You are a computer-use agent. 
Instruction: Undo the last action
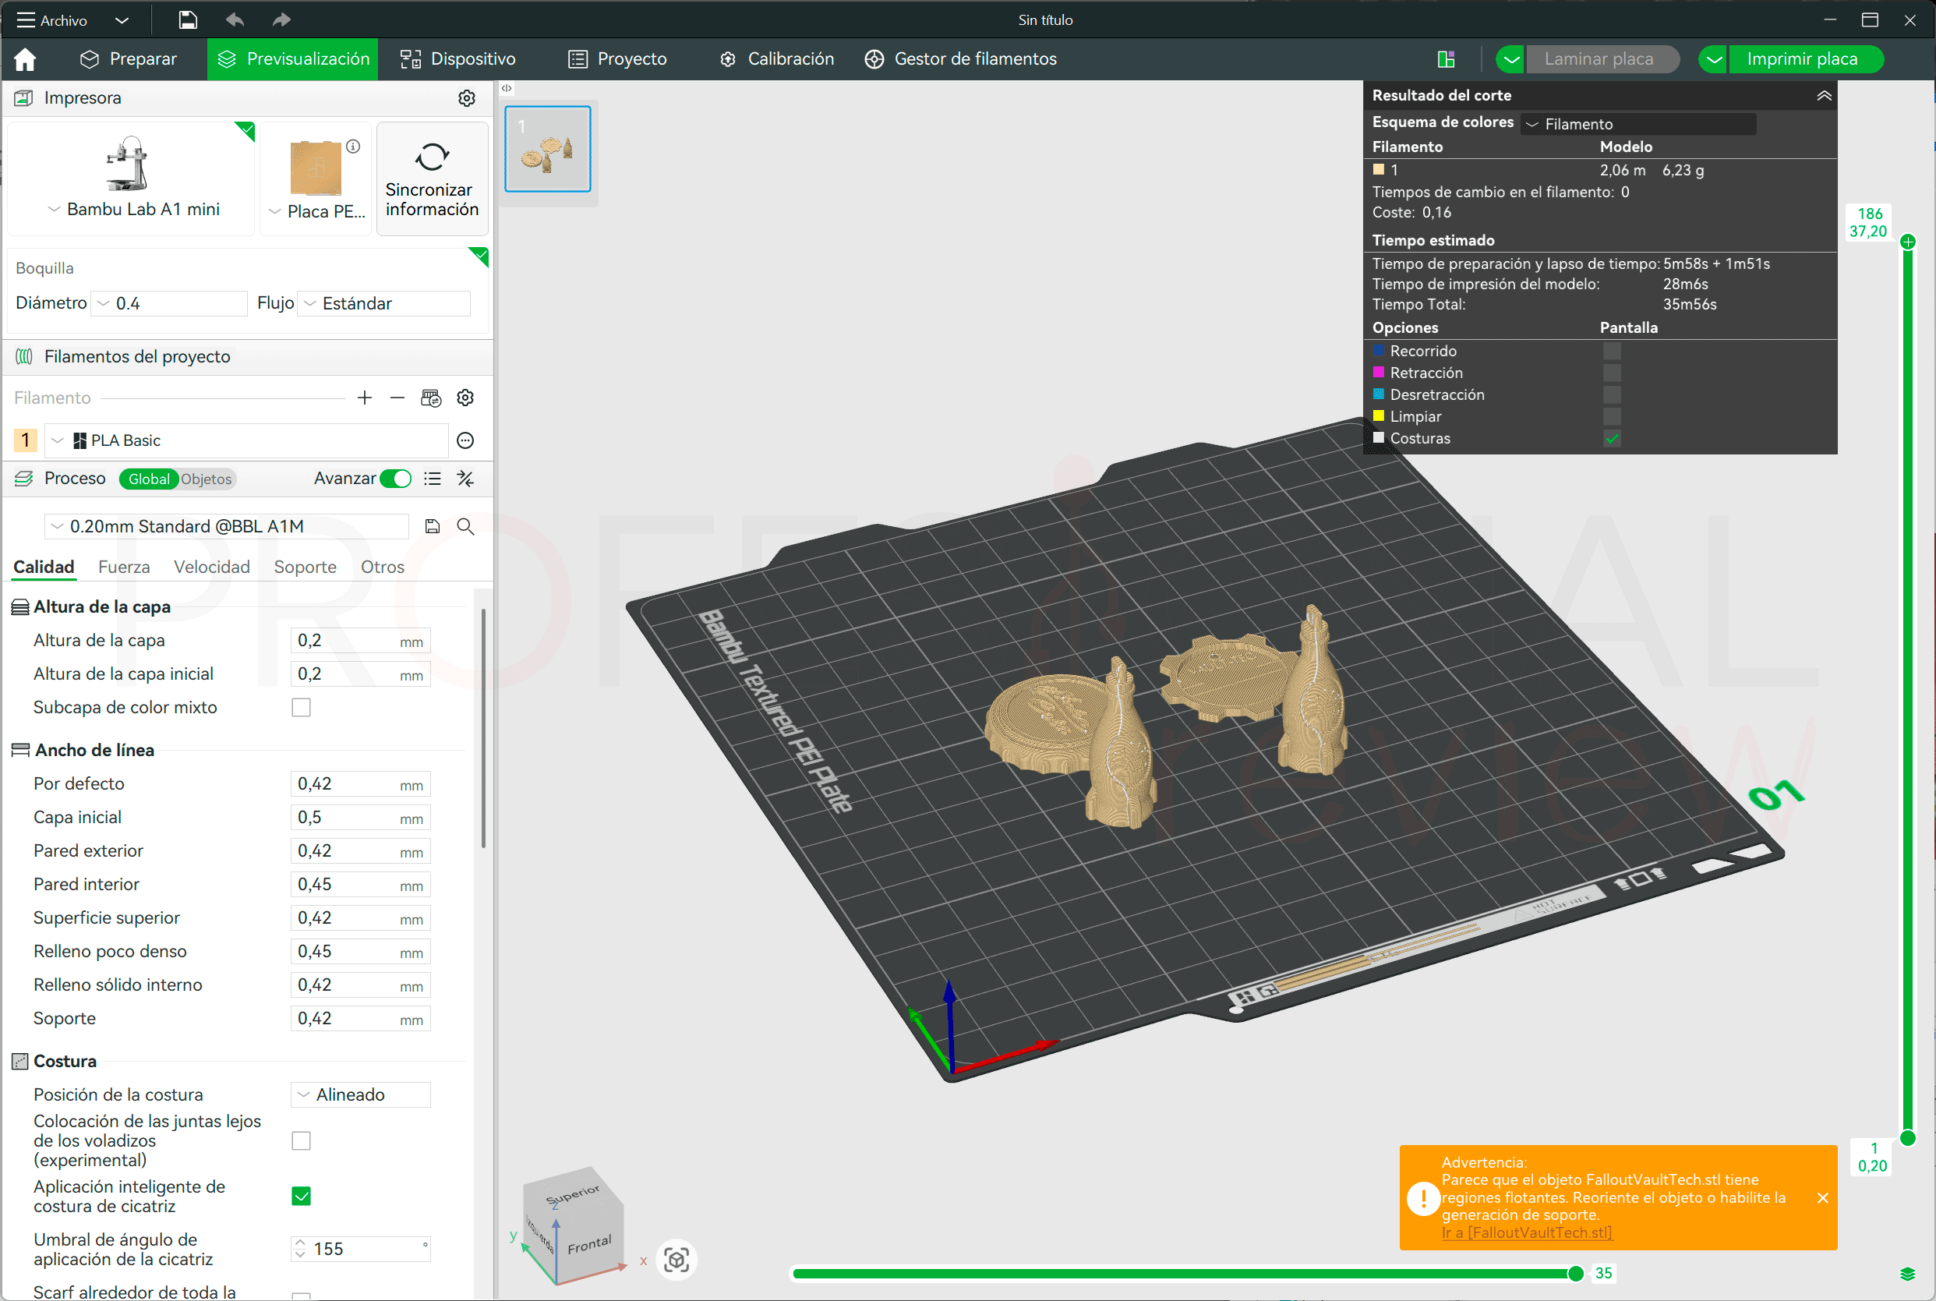pyautogui.click(x=235, y=20)
